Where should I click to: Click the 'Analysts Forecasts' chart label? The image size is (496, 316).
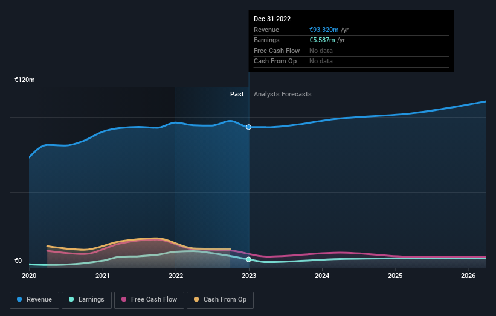pyautogui.click(x=283, y=95)
